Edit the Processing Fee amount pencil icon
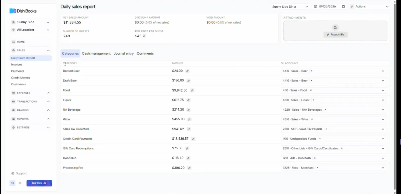 [189, 168]
